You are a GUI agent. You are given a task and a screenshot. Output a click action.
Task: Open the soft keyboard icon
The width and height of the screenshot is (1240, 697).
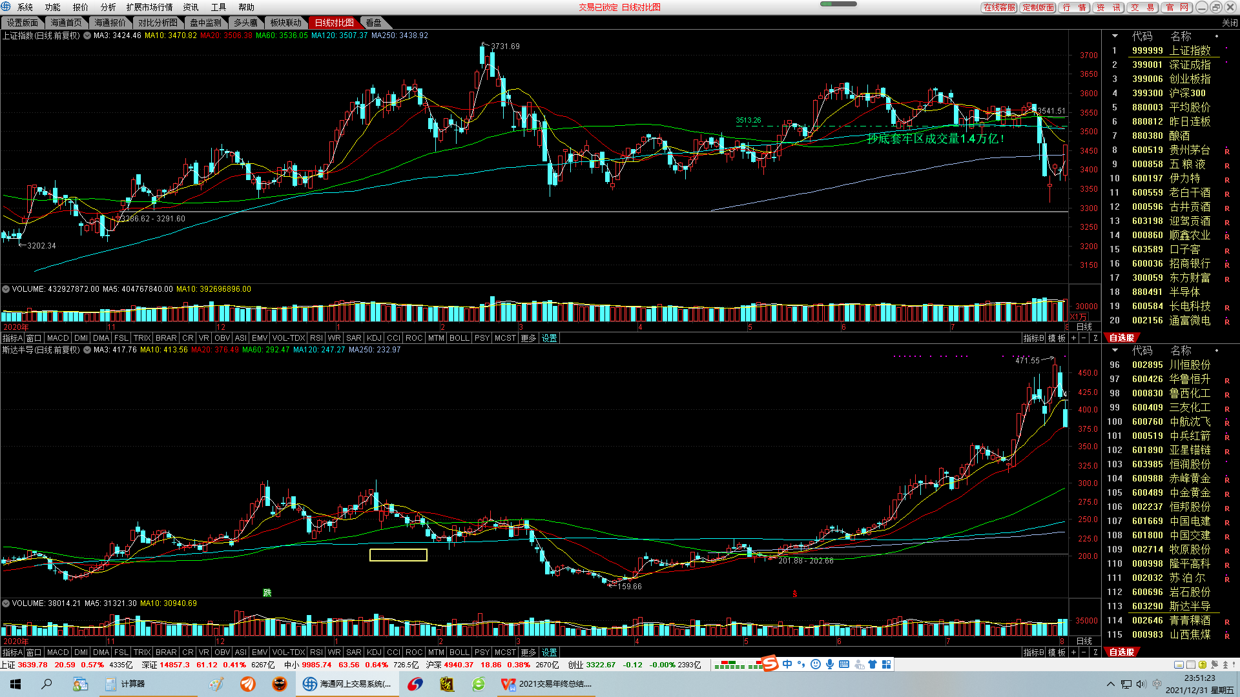pyautogui.click(x=844, y=664)
